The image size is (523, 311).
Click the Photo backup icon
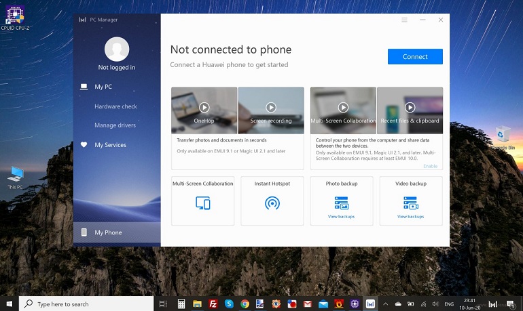click(x=341, y=203)
